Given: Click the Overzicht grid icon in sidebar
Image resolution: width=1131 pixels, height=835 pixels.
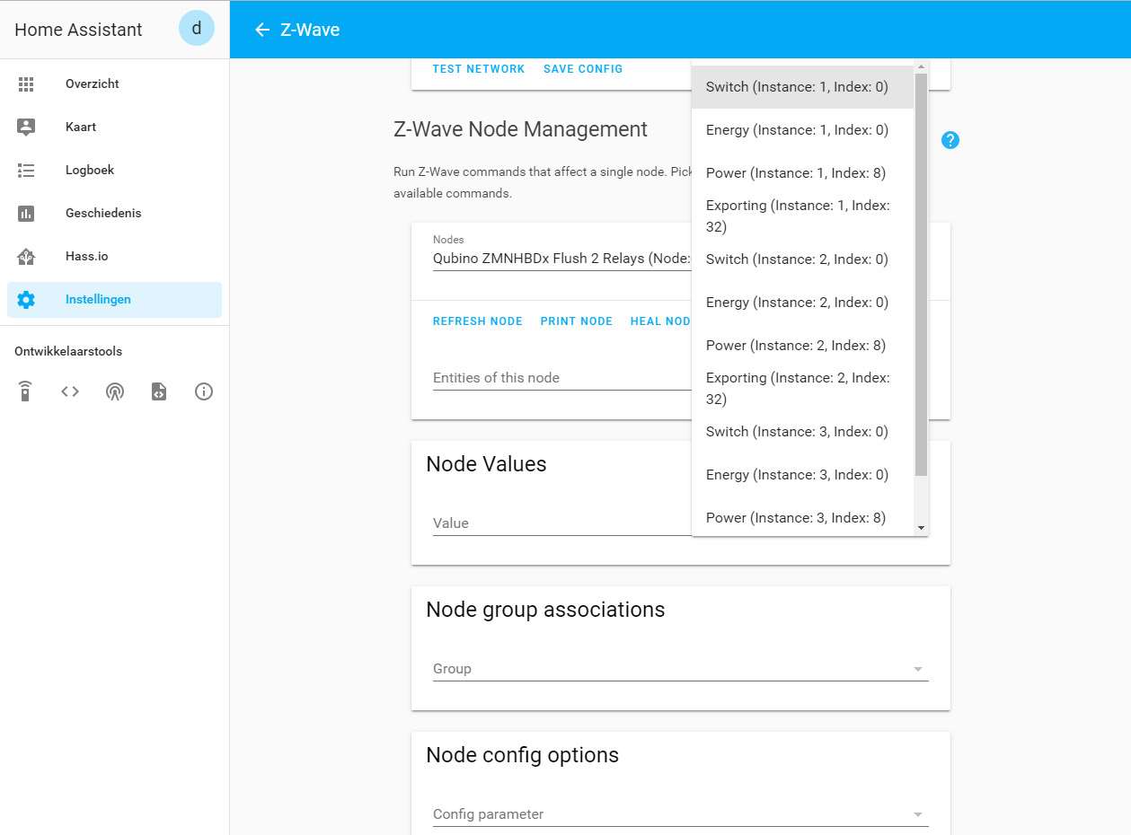Looking at the screenshot, I should pos(26,84).
